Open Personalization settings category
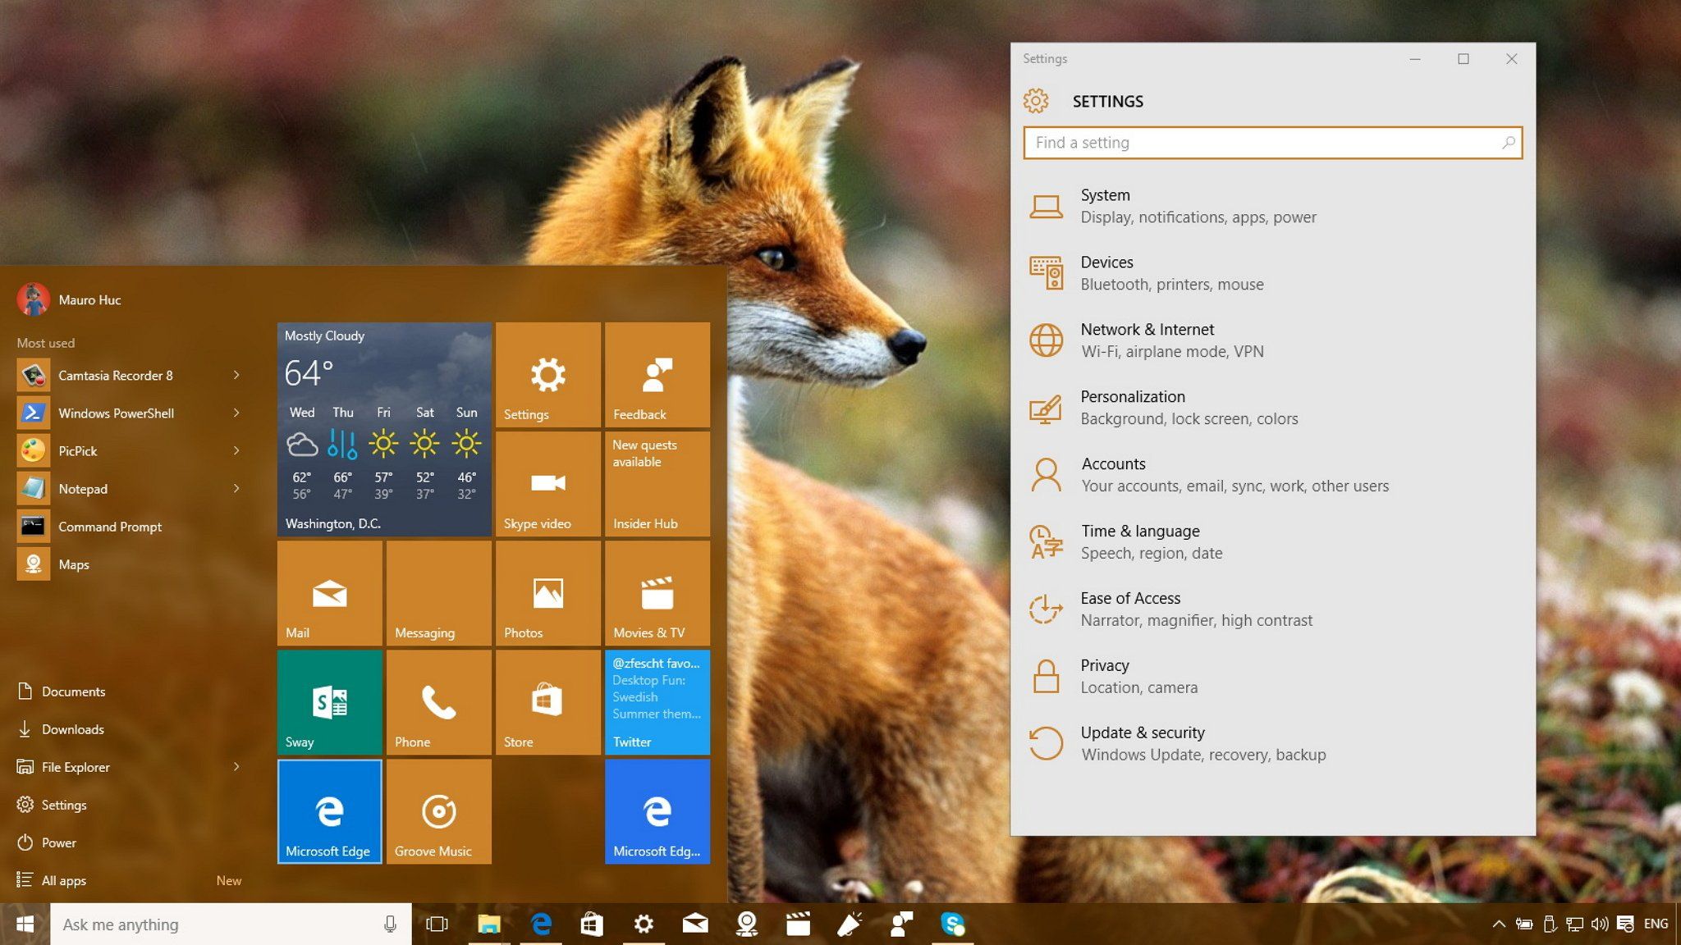 1272,408
